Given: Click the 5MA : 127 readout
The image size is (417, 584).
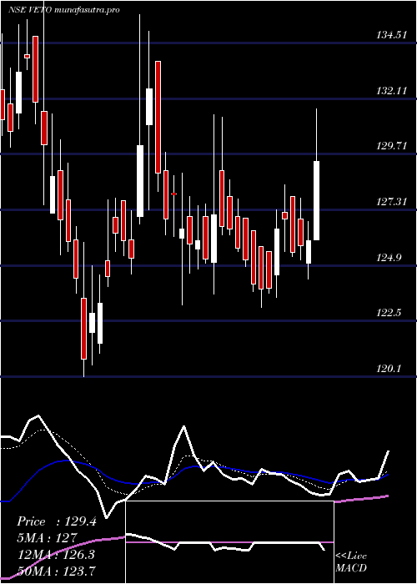Looking at the screenshot, I should [x=47, y=538].
